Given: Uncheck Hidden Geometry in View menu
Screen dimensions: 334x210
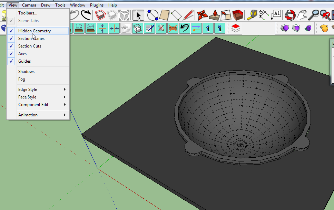Looking at the screenshot, I should tap(35, 31).
